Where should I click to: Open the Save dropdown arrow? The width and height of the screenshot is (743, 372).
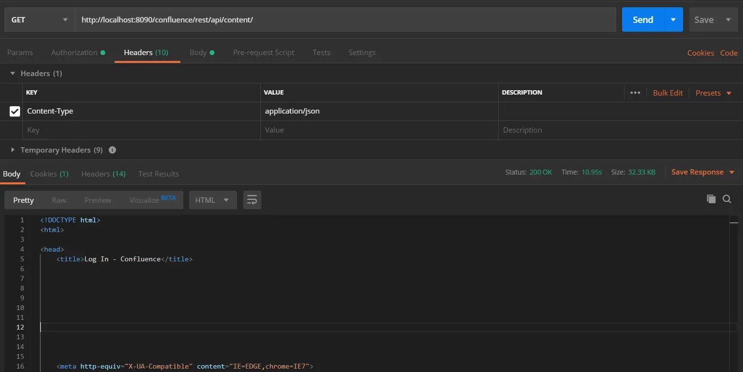click(x=728, y=20)
